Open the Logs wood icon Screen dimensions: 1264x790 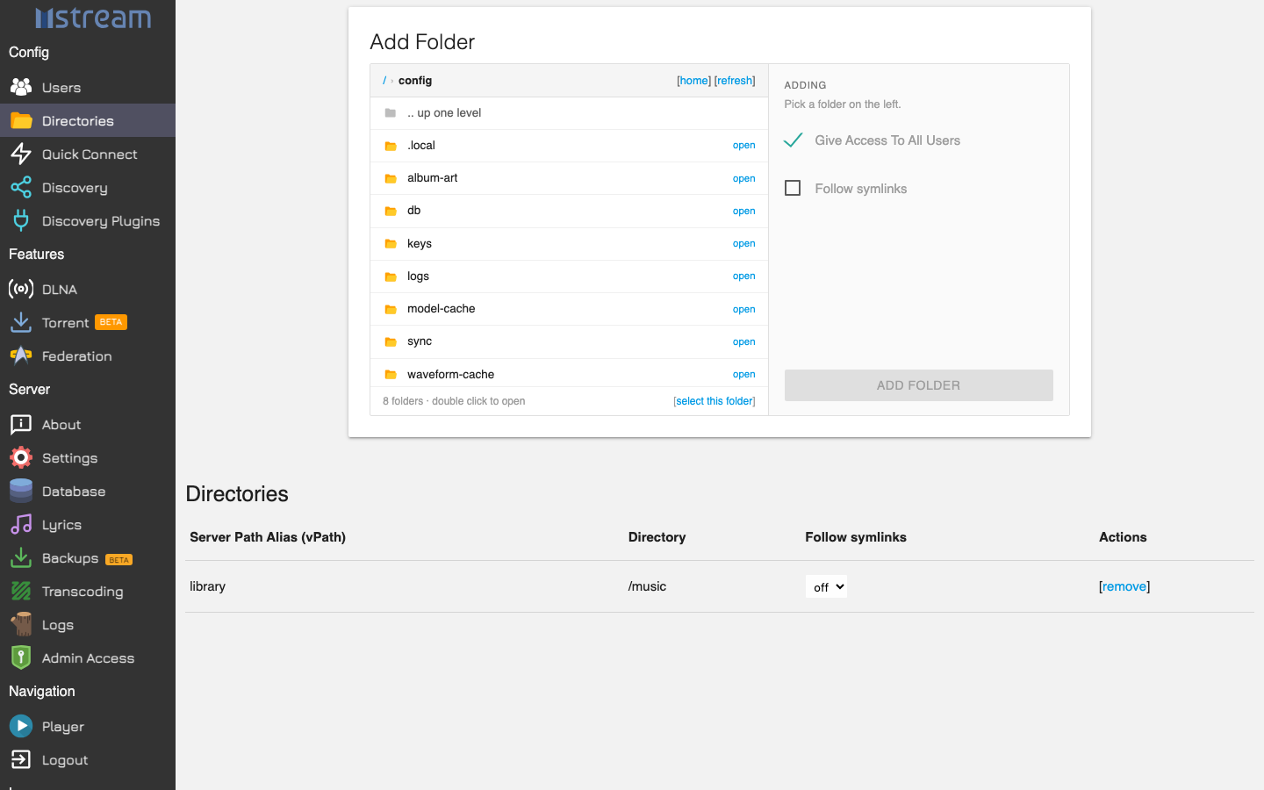21,624
